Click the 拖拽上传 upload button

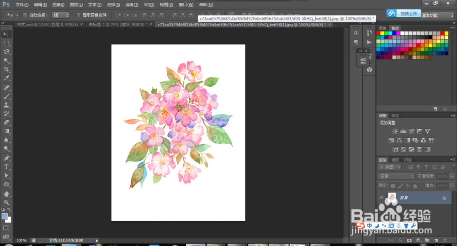[x=404, y=13]
